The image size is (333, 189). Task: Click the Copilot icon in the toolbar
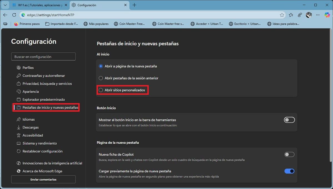click(327, 15)
